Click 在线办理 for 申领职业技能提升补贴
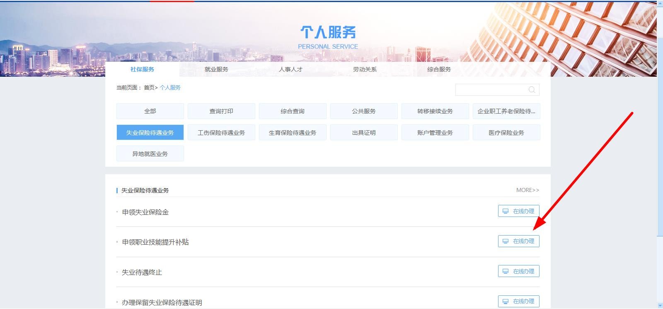The width and height of the screenshot is (663, 309). coord(519,241)
